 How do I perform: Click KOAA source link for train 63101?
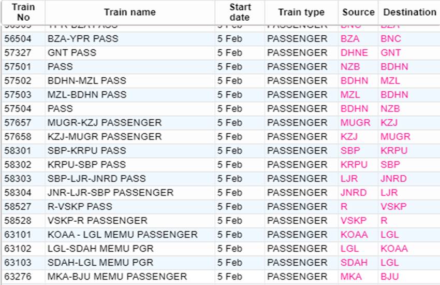pyautogui.click(x=354, y=235)
